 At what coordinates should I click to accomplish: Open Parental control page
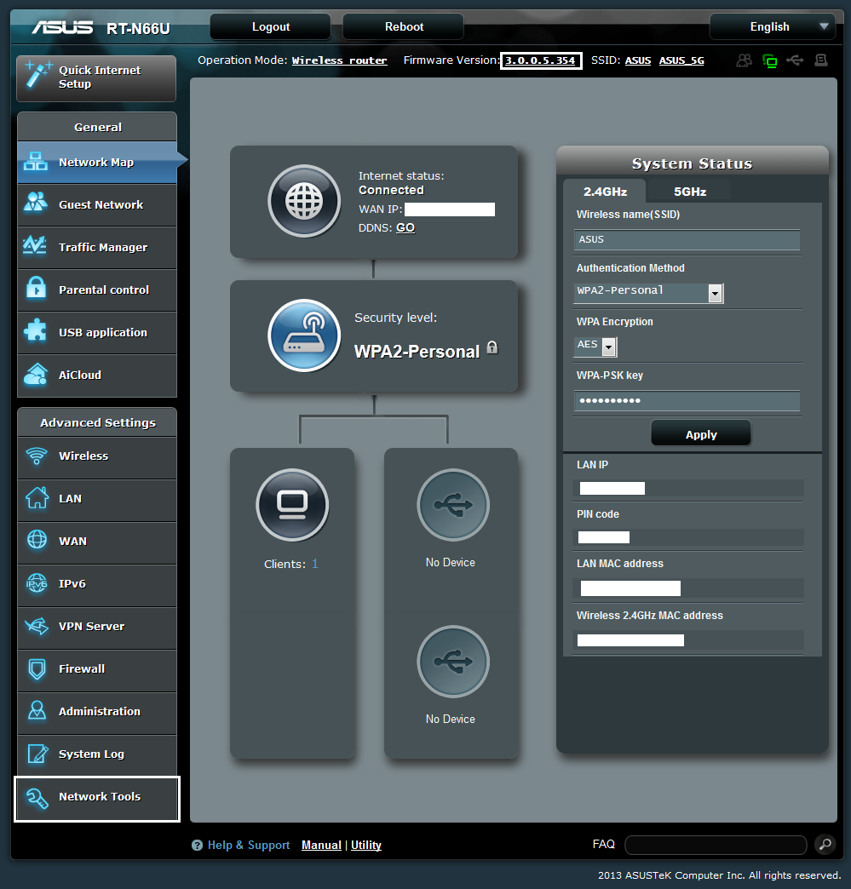point(97,290)
